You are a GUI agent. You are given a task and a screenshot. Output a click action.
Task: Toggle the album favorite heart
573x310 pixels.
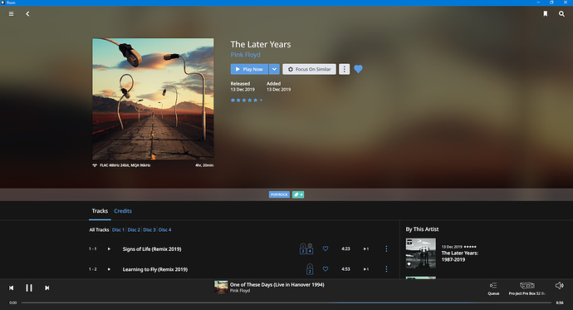pyautogui.click(x=359, y=69)
